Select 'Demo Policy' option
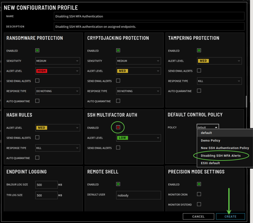The image size is (253, 223). (225, 140)
